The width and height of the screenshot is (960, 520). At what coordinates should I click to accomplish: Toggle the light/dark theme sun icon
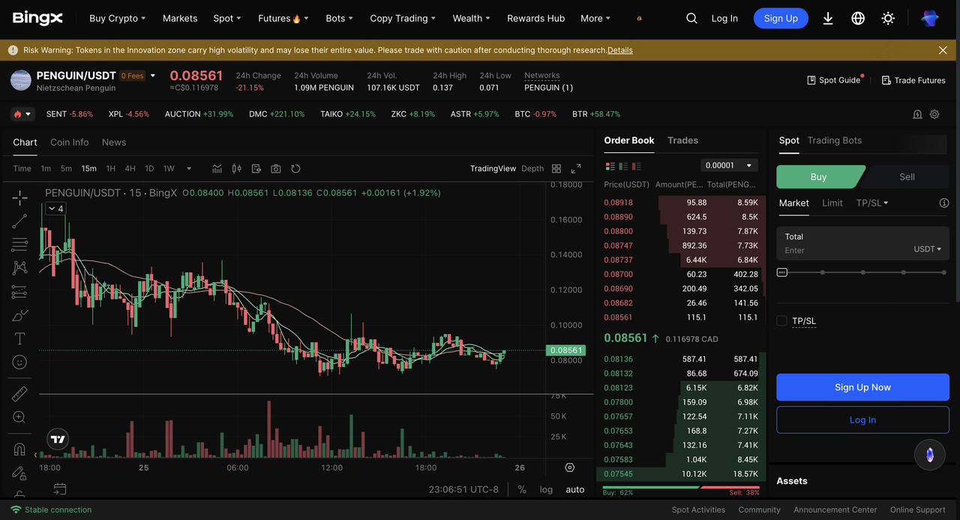[888, 18]
